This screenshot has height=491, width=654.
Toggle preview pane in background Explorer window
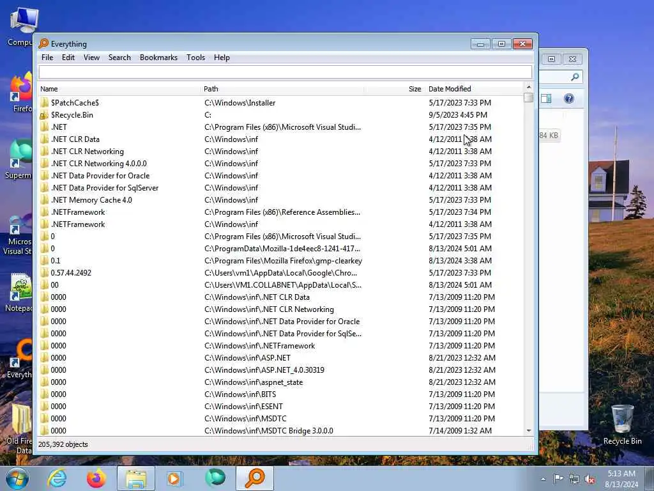(x=546, y=98)
